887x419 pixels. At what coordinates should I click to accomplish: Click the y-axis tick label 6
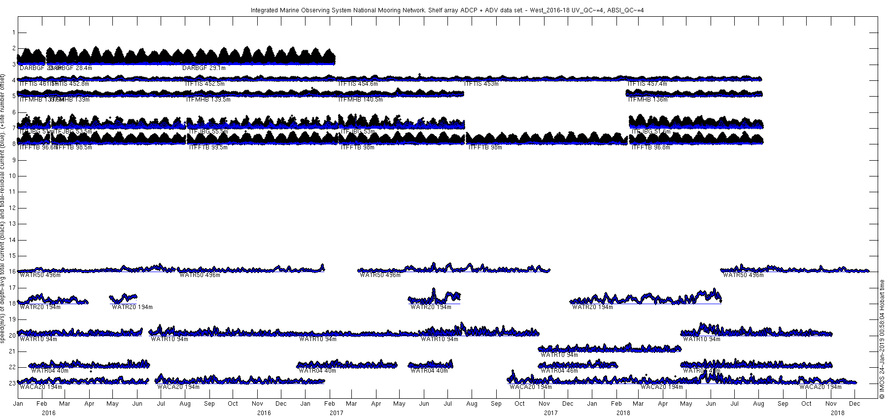13,112
